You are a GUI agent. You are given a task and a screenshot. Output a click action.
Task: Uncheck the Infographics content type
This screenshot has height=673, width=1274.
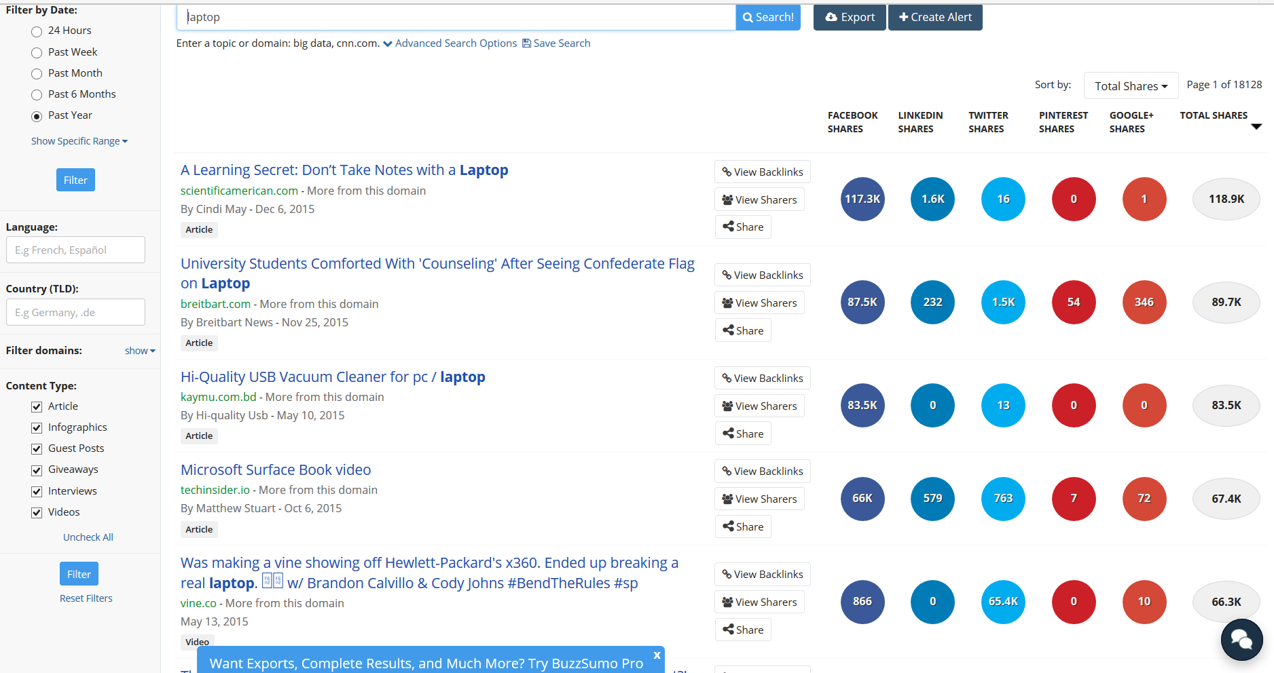tap(37, 428)
